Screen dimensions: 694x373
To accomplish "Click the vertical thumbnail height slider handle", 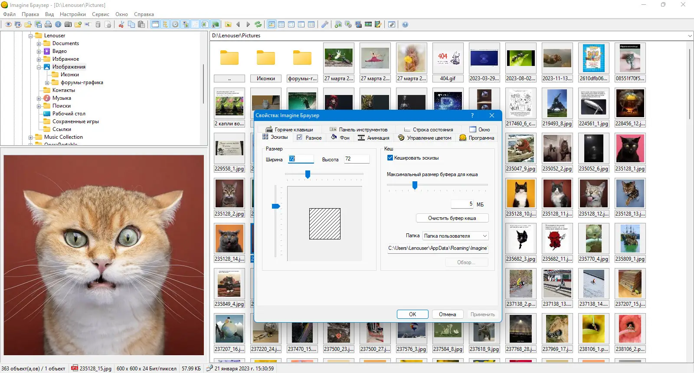I will click(x=276, y=206).
